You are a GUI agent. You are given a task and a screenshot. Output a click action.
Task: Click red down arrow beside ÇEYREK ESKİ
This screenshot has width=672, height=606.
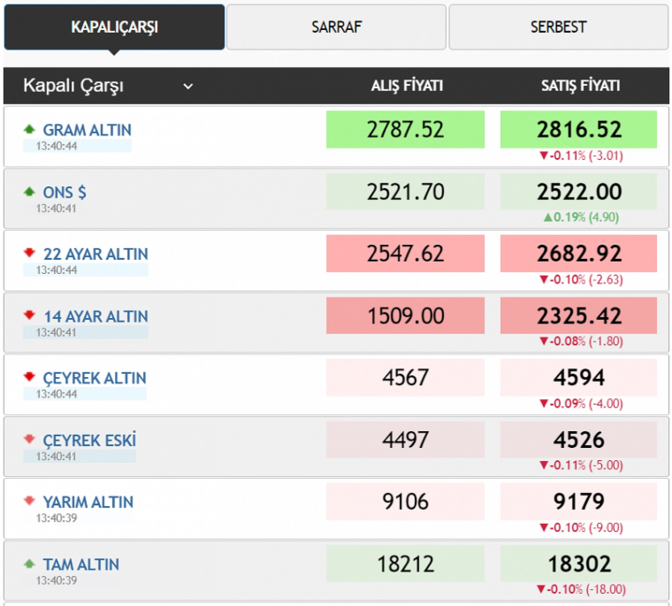tap(29, 439)
